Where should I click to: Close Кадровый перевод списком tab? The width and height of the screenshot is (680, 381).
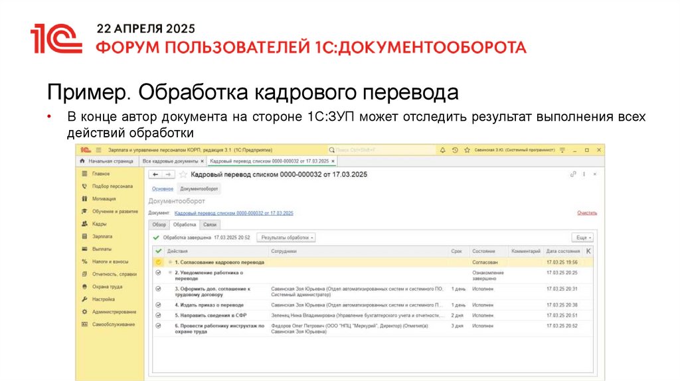333,161
